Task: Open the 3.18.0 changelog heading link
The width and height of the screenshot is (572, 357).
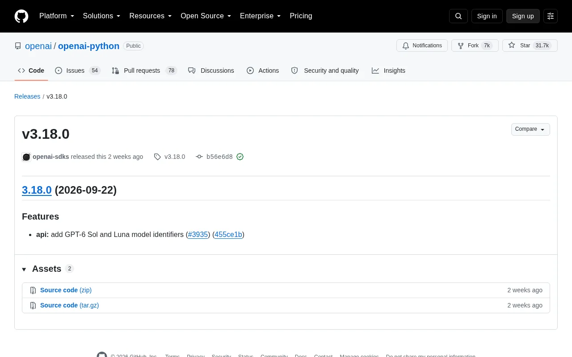Action: [x=37, y=190]
